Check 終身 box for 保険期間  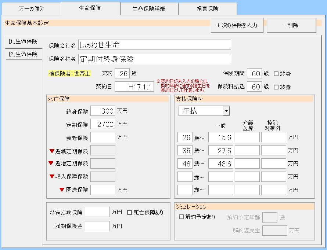pyautogui.click(x=276, y=74)
